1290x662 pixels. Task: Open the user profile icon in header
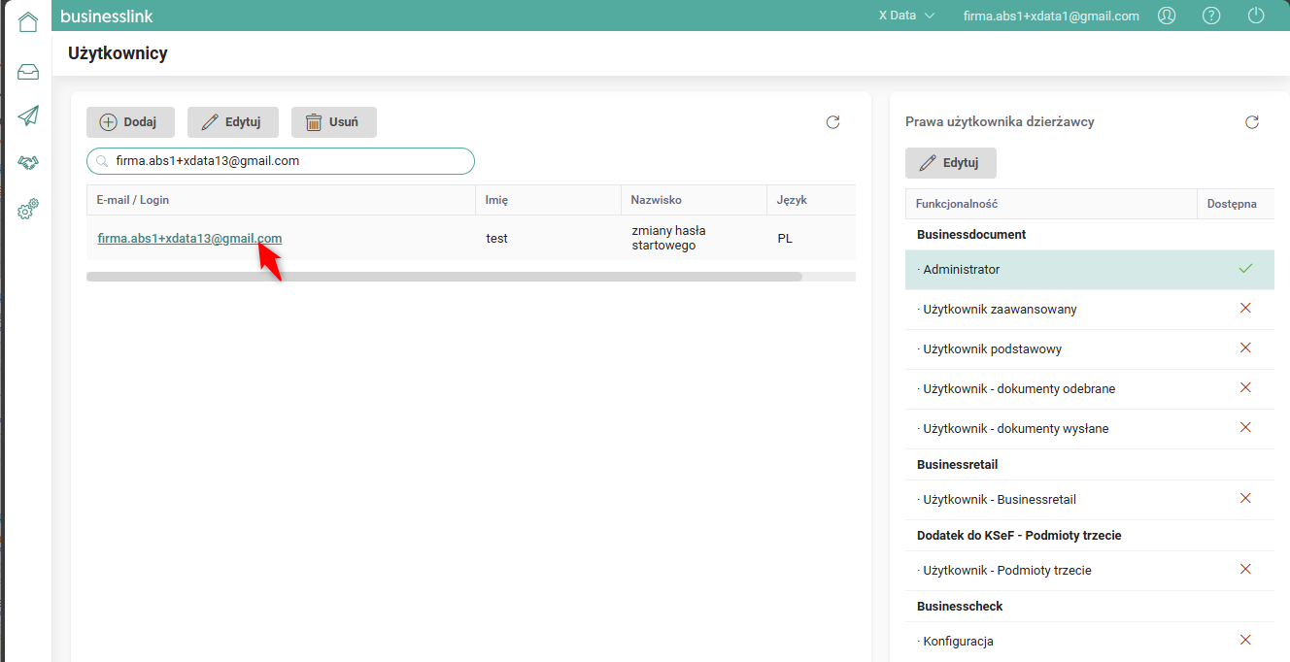(1167, 16)
